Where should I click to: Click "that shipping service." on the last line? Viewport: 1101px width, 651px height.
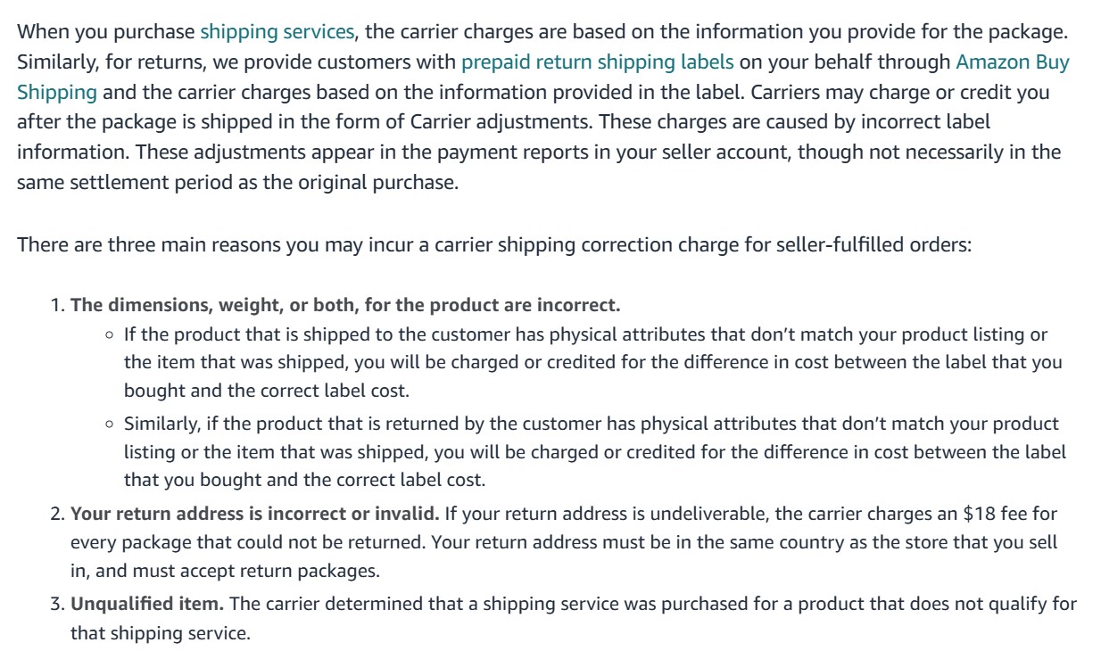[161, 633]
